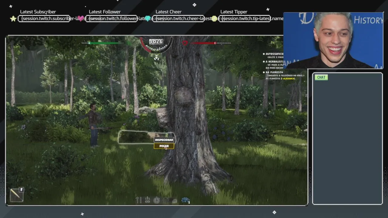This screenshot has width=388, height=218.
Task: Click the equipped stick weapon slot
Action: [x=16, y=195]
